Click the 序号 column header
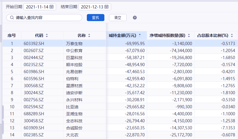This screenshot has width=238, height=139. point(12,35)
